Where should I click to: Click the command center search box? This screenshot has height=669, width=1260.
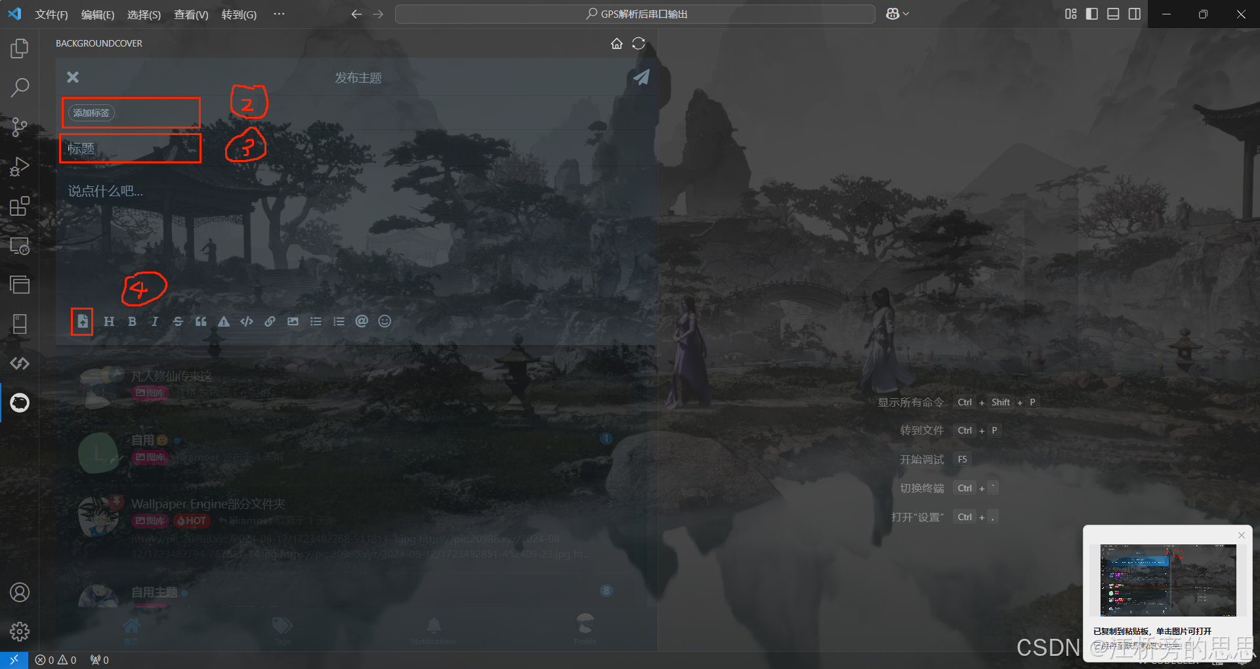[x=635, y=14]
